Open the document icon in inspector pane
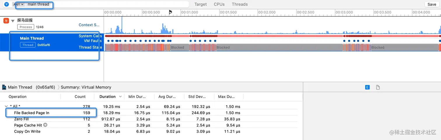 tap(378, 87)
